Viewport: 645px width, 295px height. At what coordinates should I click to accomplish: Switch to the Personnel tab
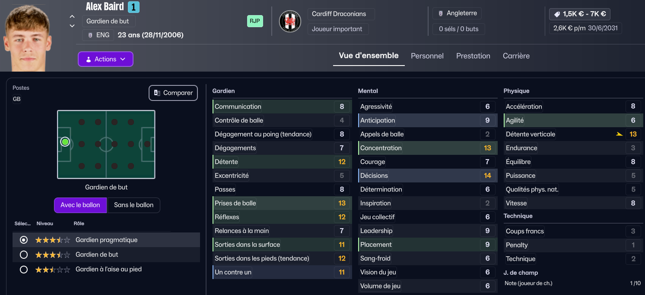pos(427,56)
